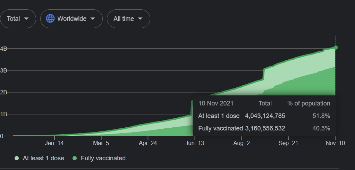This screenshot has height=170, width=355.
Task: Toggle the At least 1 dose legend label
Action: pyautogui.click(x=43, y=158)
